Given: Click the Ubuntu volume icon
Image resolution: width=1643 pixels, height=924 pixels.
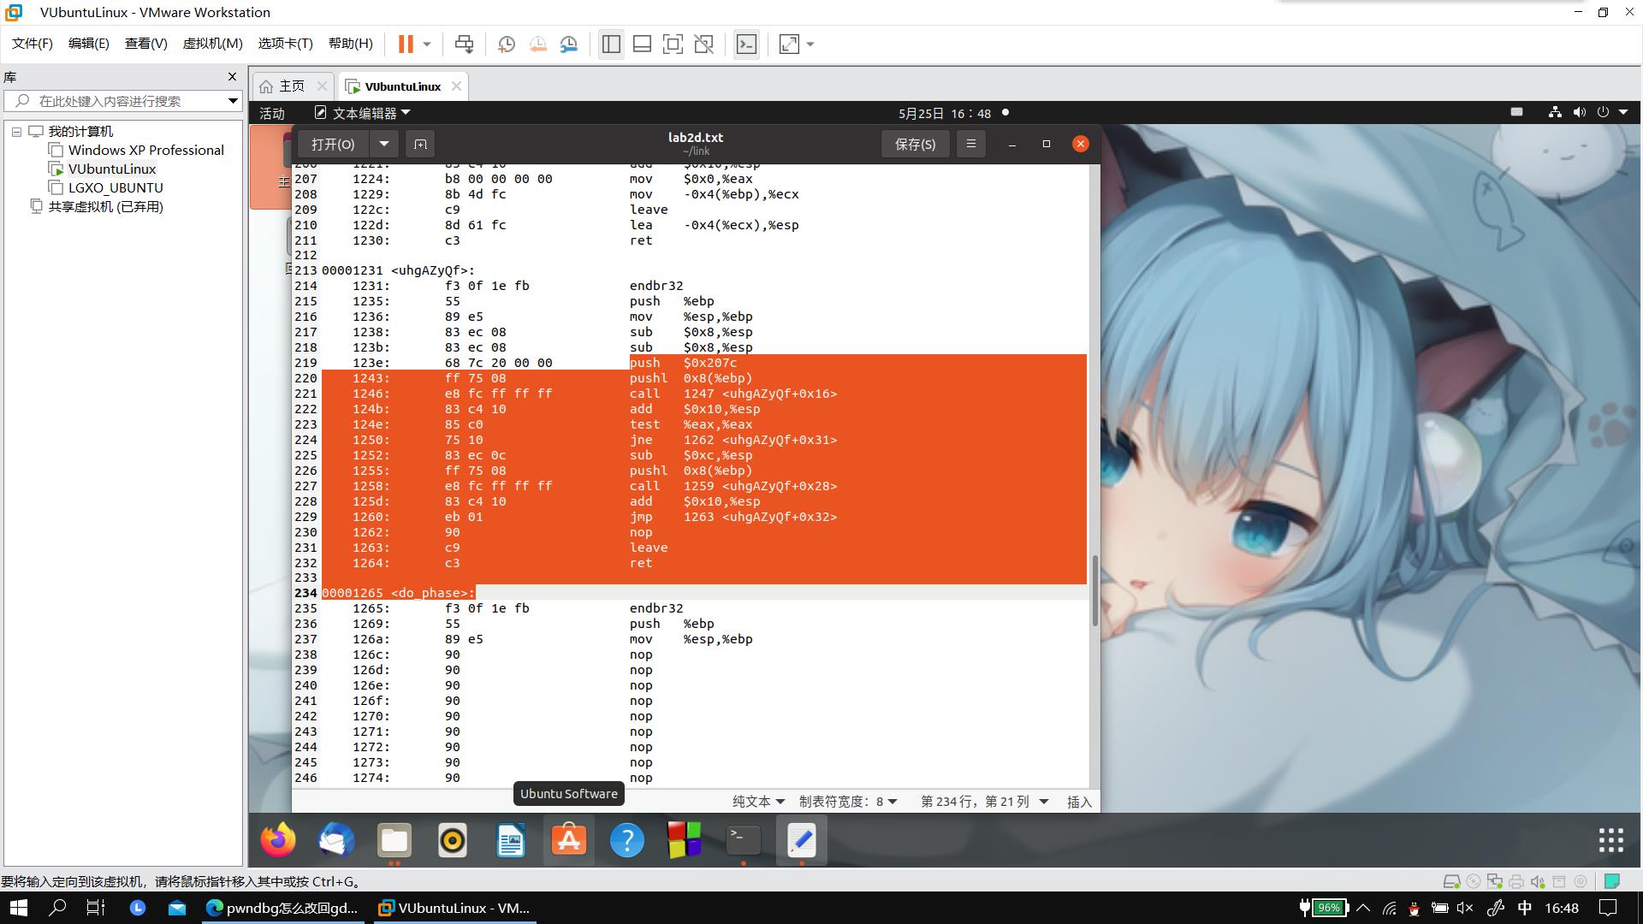Looking at the screenshot, I should (1579, 112).
